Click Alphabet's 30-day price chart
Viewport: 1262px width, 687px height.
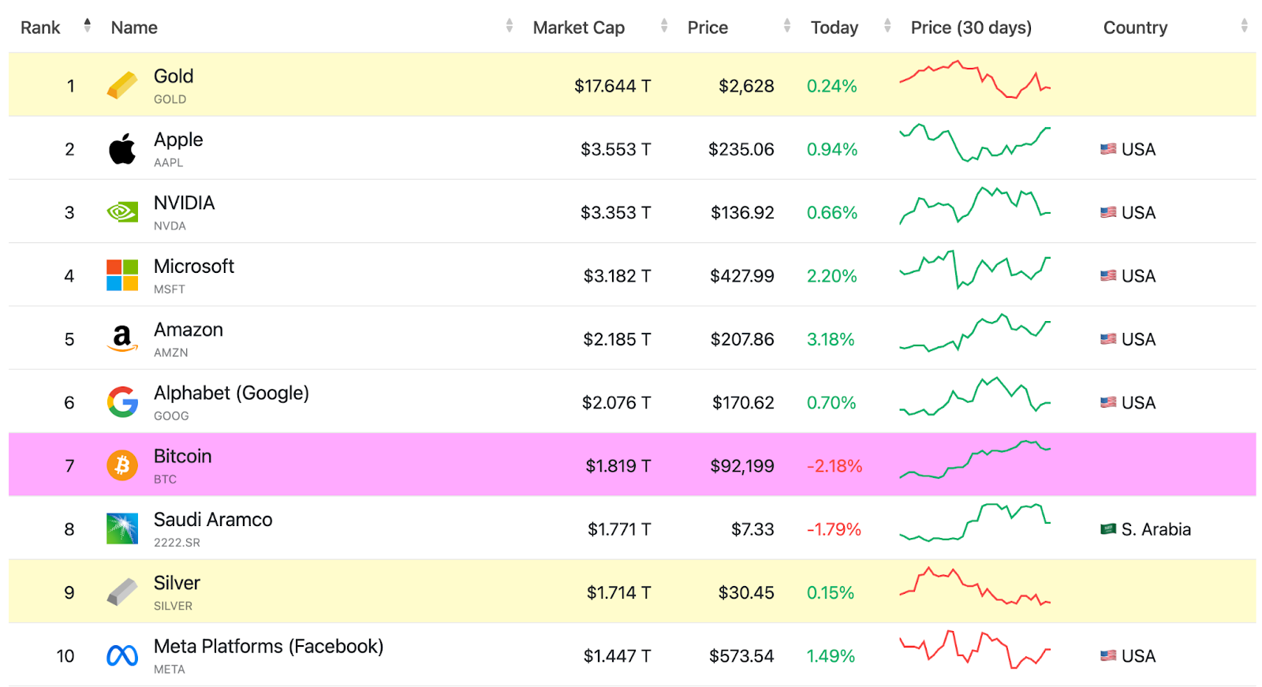[975, 396]
